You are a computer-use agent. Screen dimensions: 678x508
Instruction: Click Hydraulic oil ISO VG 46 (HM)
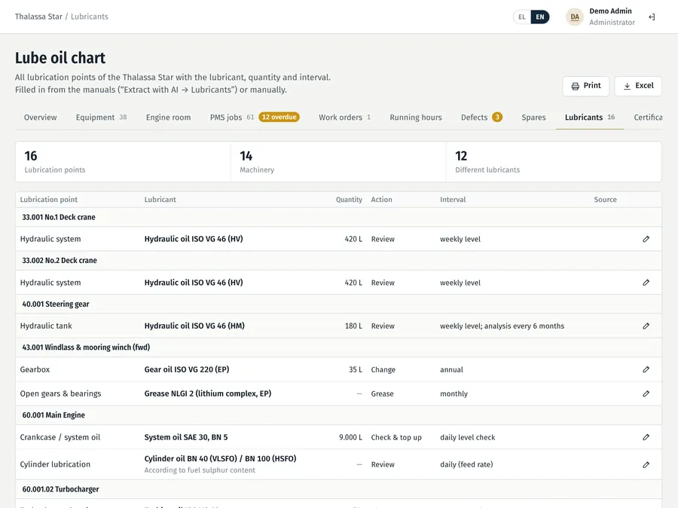(194, 326)
